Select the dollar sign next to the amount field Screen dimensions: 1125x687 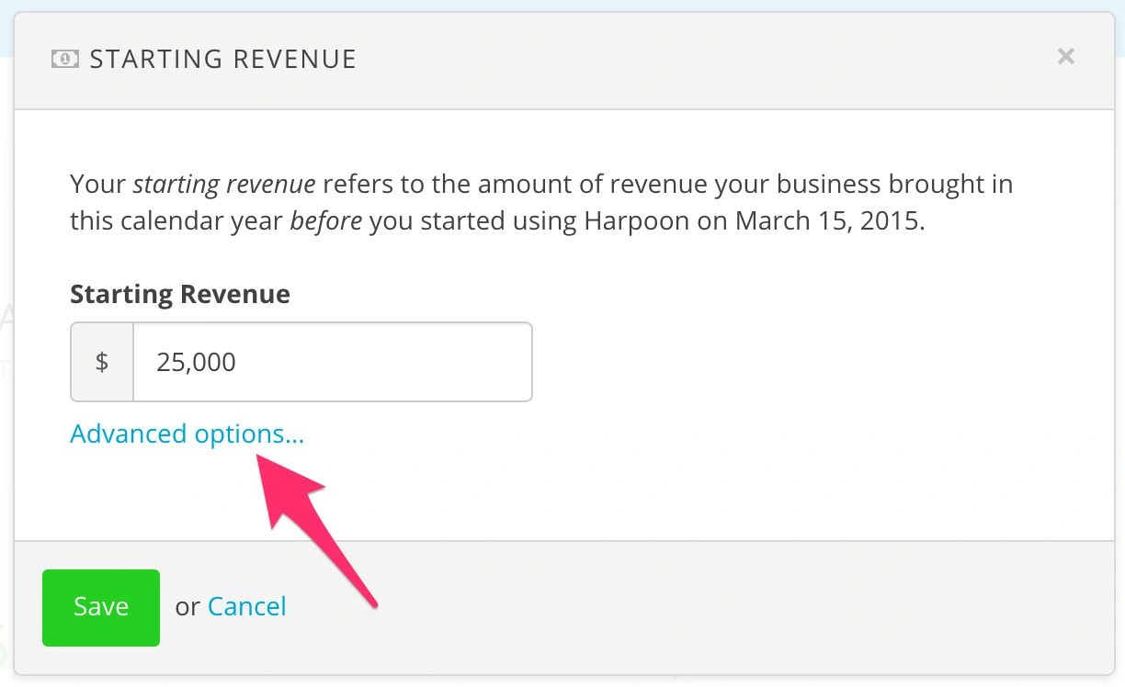101,361
